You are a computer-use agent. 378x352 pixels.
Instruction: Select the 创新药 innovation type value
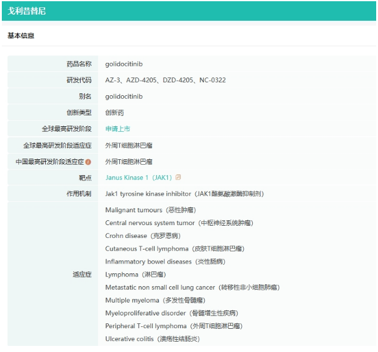pos(115,113)
